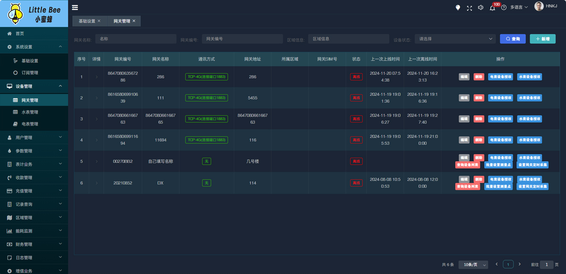The image size is (566, 274).
Task: Click the help question mark icon
Action: [x=504, y=8]
